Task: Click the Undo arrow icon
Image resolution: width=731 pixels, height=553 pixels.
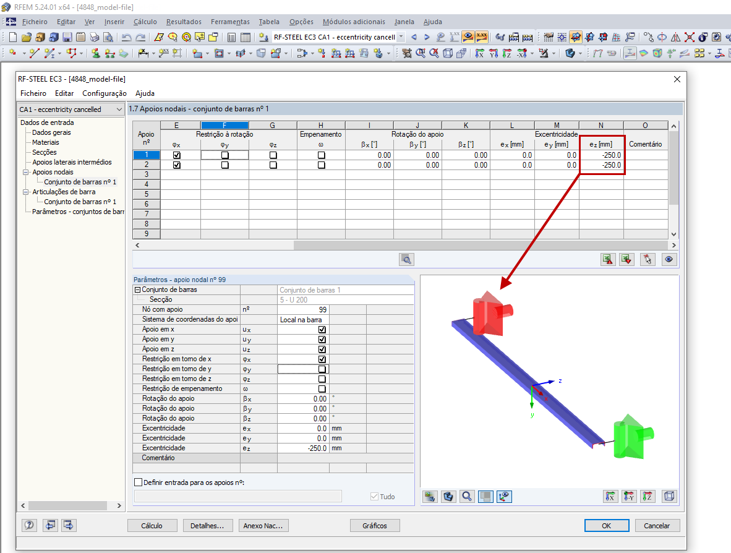Action: [x=126, y=37]
